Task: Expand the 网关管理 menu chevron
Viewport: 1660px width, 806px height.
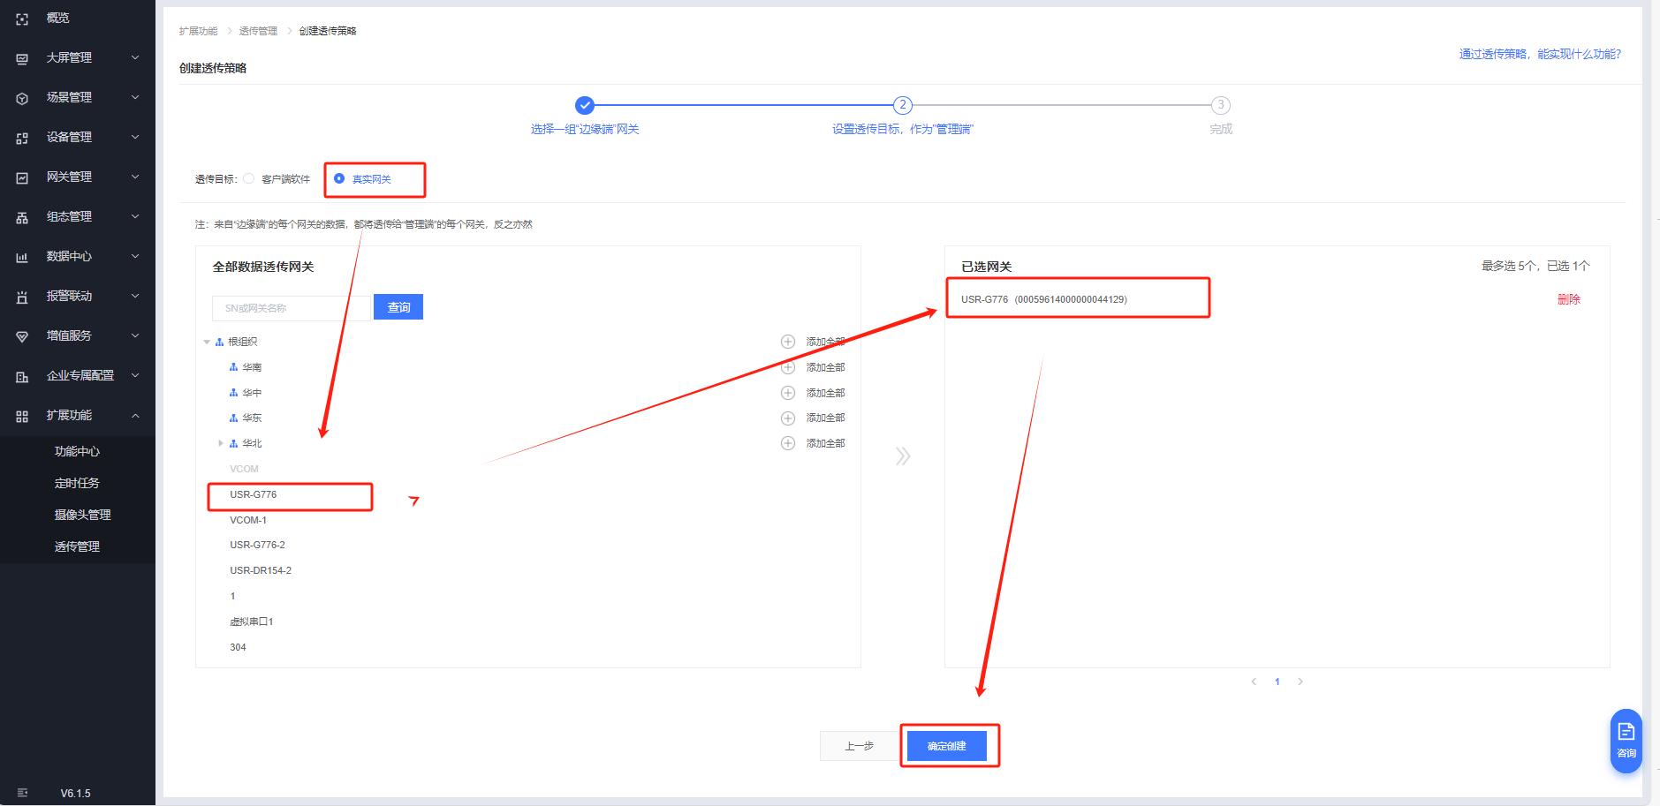Action: tap(135, 177)
